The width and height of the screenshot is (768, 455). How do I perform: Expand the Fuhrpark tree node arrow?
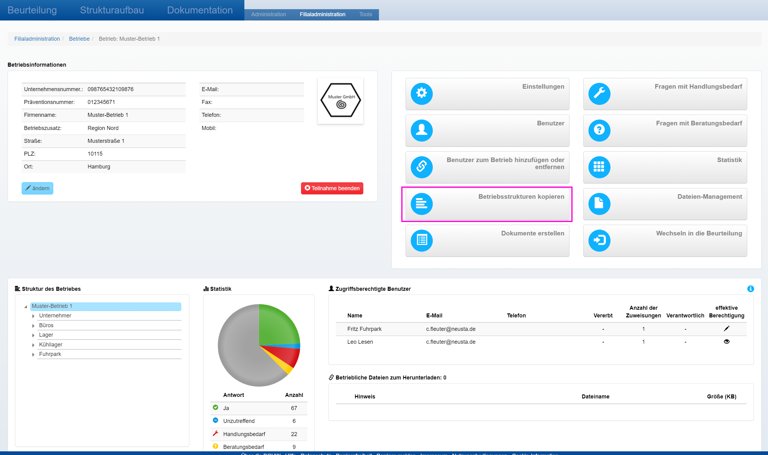(x=33, y=354)
